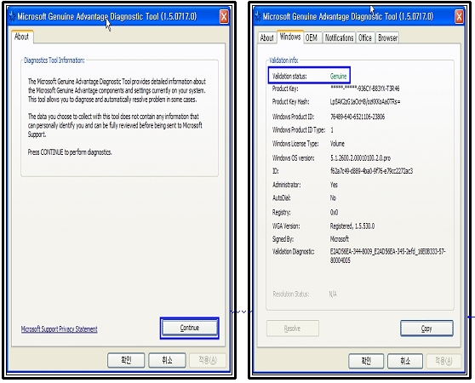Image resolution: width=475 pixels, height=383 pixels.
Task: Click the AutoDial value No
Action: tap(333, 198)
